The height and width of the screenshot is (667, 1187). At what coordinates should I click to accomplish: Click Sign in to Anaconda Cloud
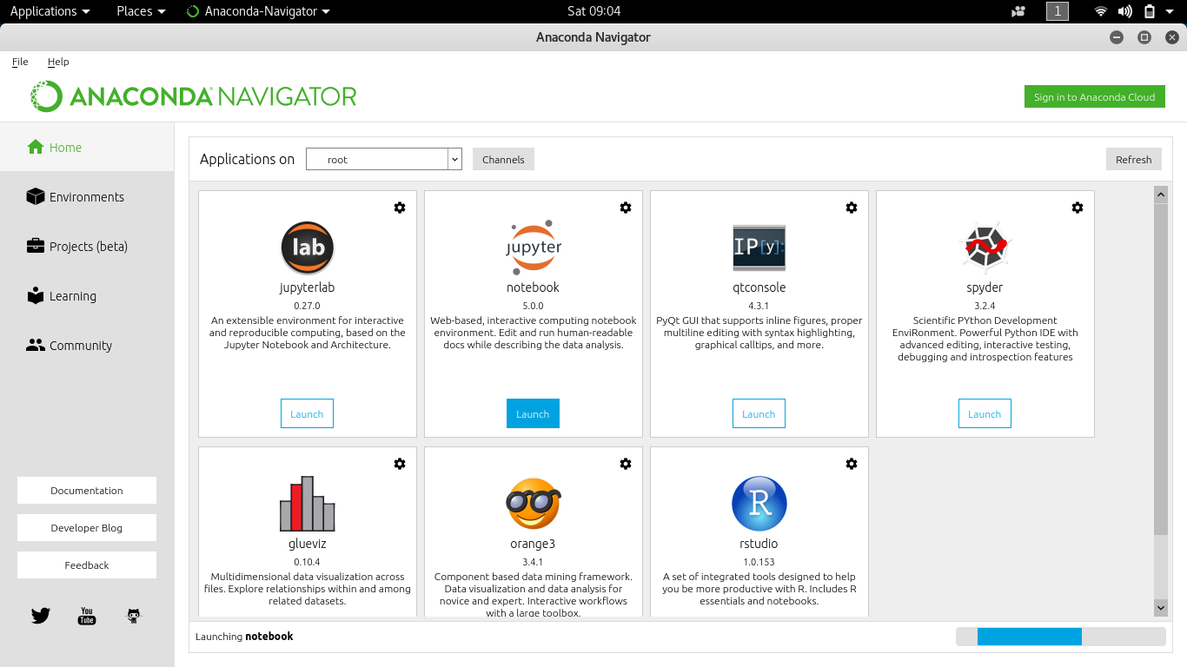click(1094, 96)
